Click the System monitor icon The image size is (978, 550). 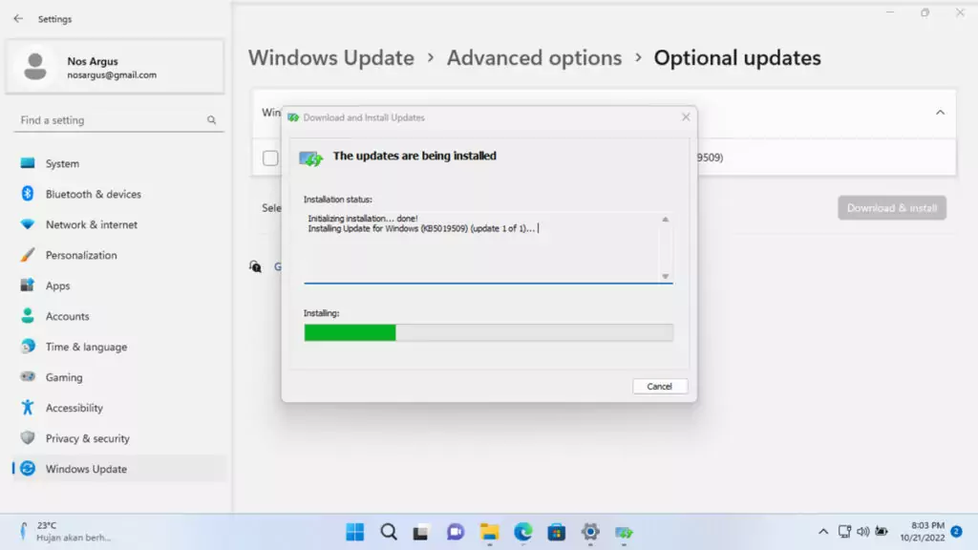point(28,163)
